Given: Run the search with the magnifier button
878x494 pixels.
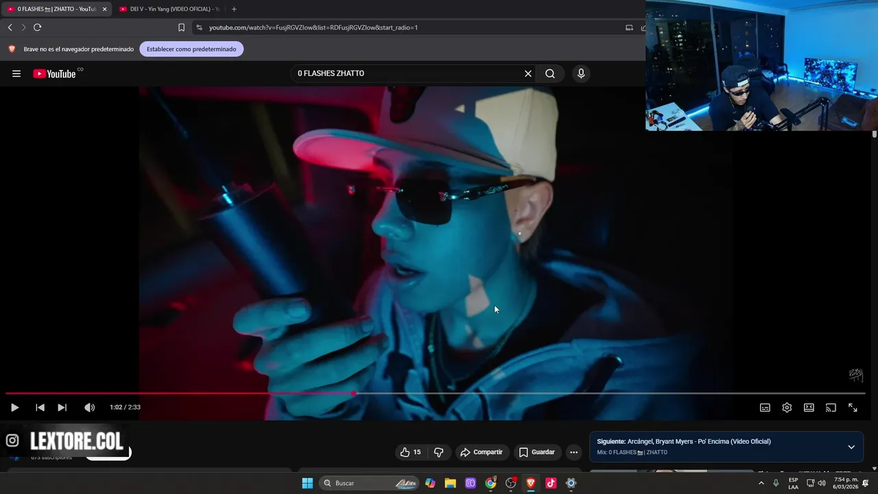Looking at the screenshot, I should point(550,73).
